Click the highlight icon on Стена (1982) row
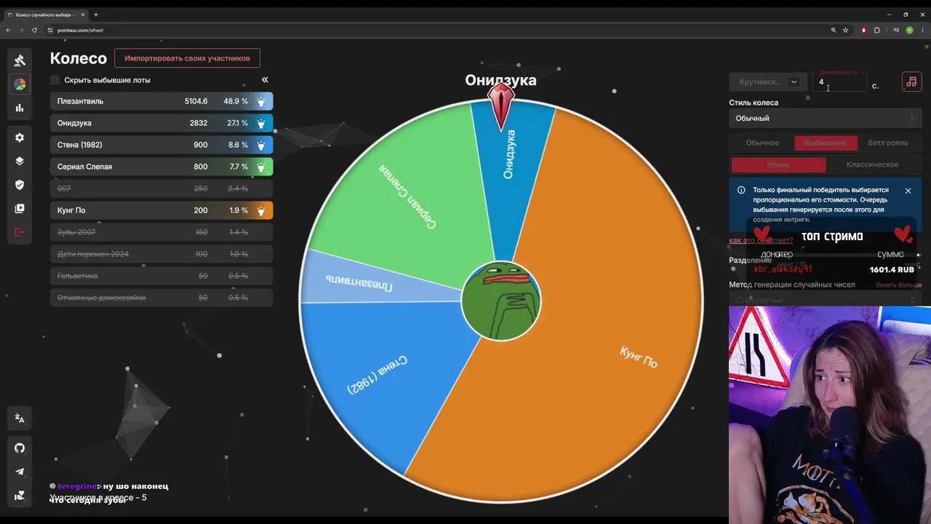The image size is (931, 524). tap(261, 146)
